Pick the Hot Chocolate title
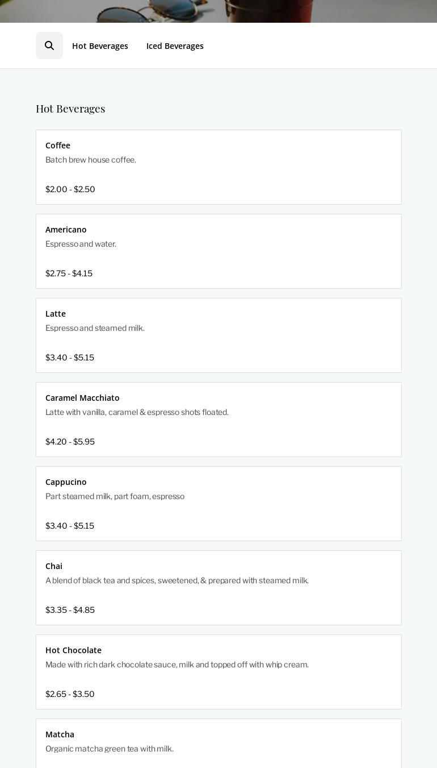437x768 pixels. pyautogui.click(x=73, y=650)
